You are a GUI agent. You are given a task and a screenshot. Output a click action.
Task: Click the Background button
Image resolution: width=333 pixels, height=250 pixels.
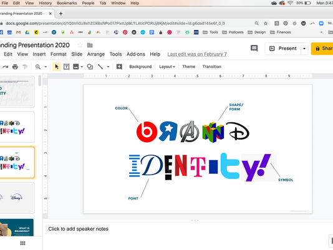click(x=140, y=67)
